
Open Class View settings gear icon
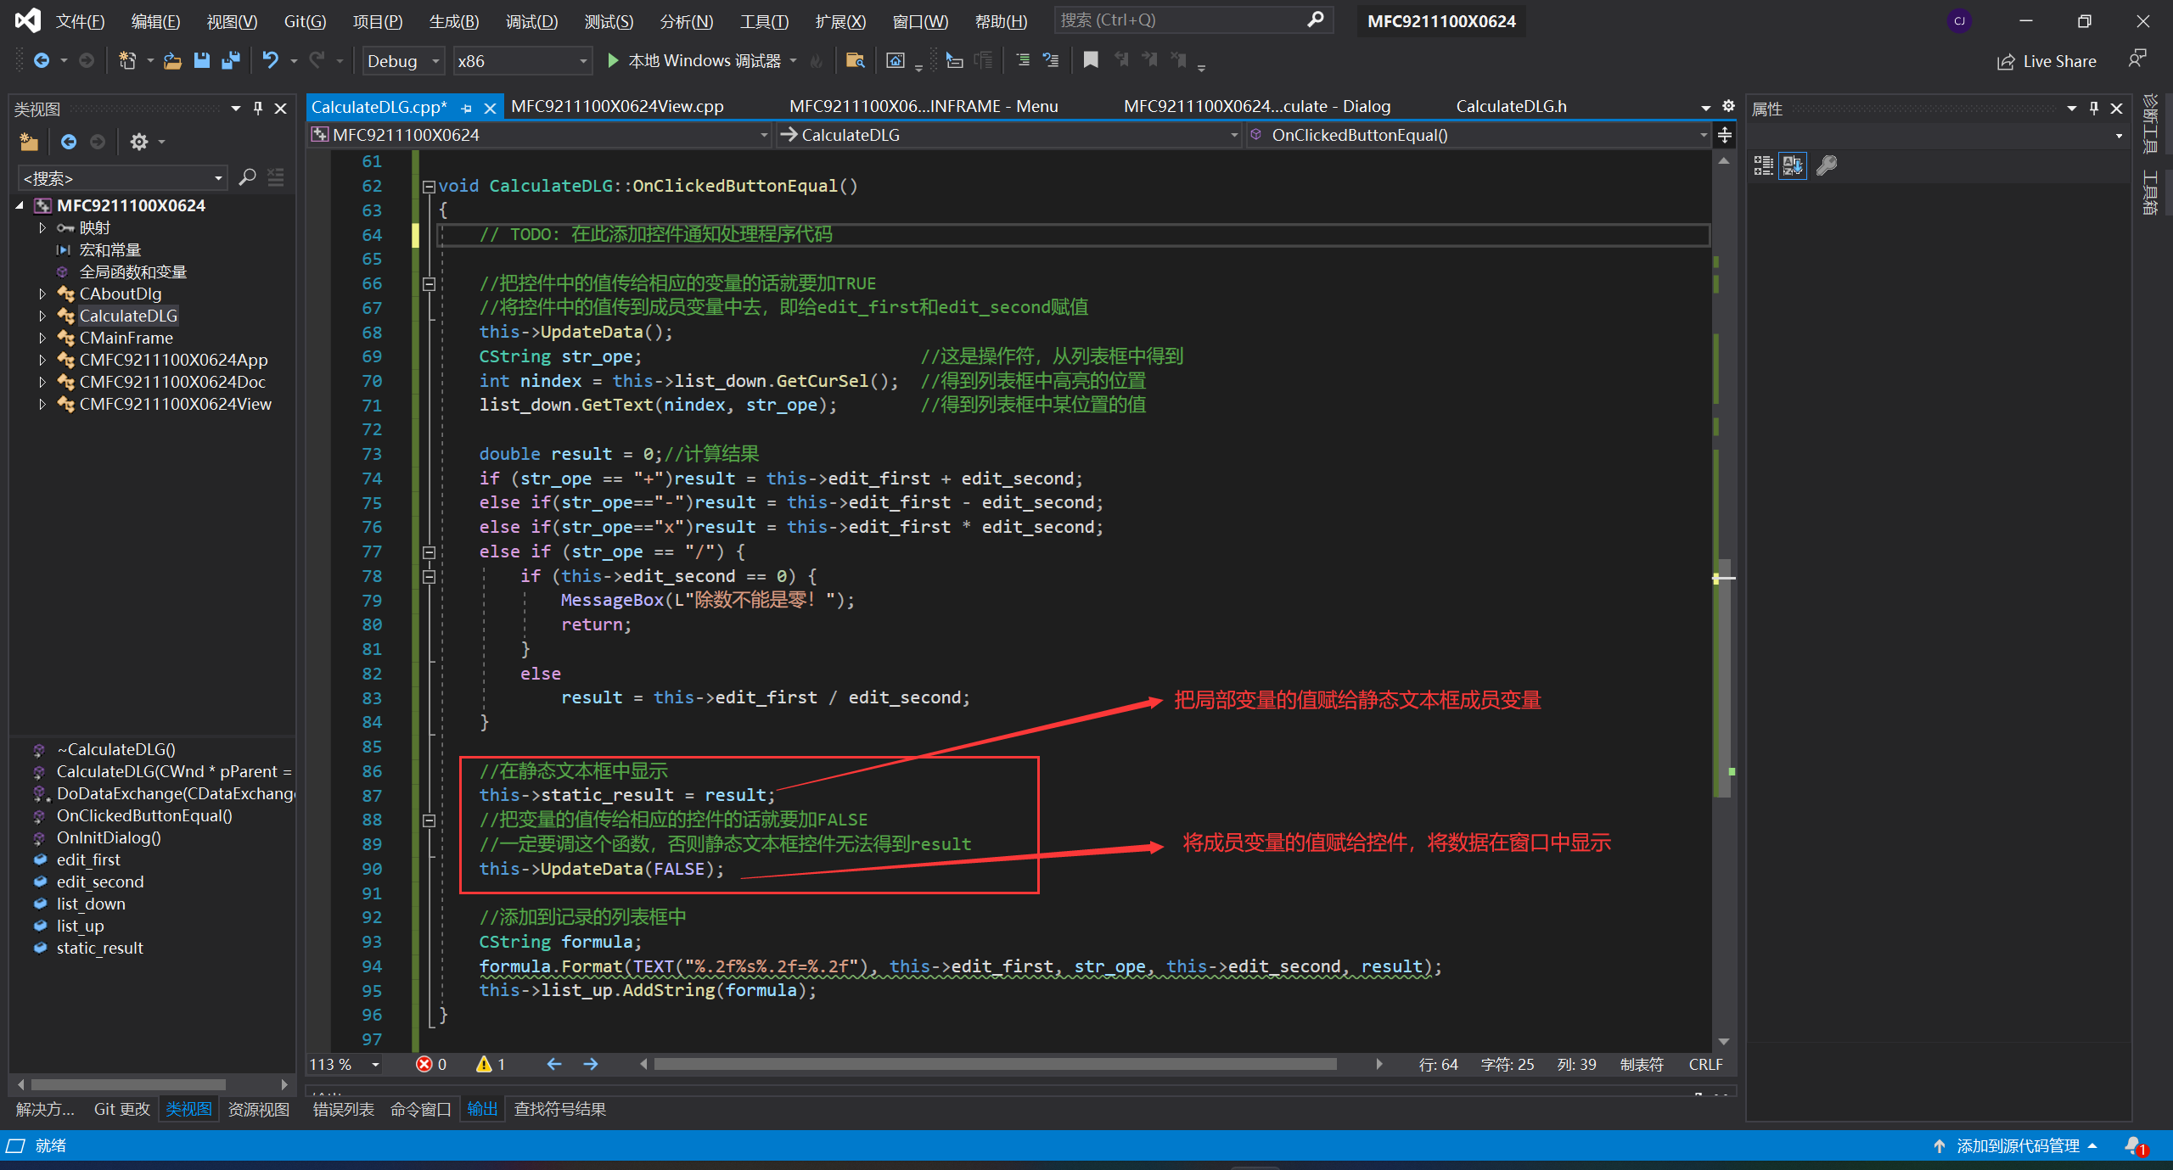pos(139,142)
